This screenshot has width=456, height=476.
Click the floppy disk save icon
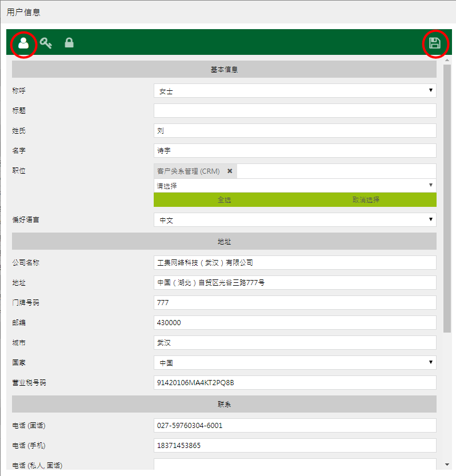tap(435, 43)
